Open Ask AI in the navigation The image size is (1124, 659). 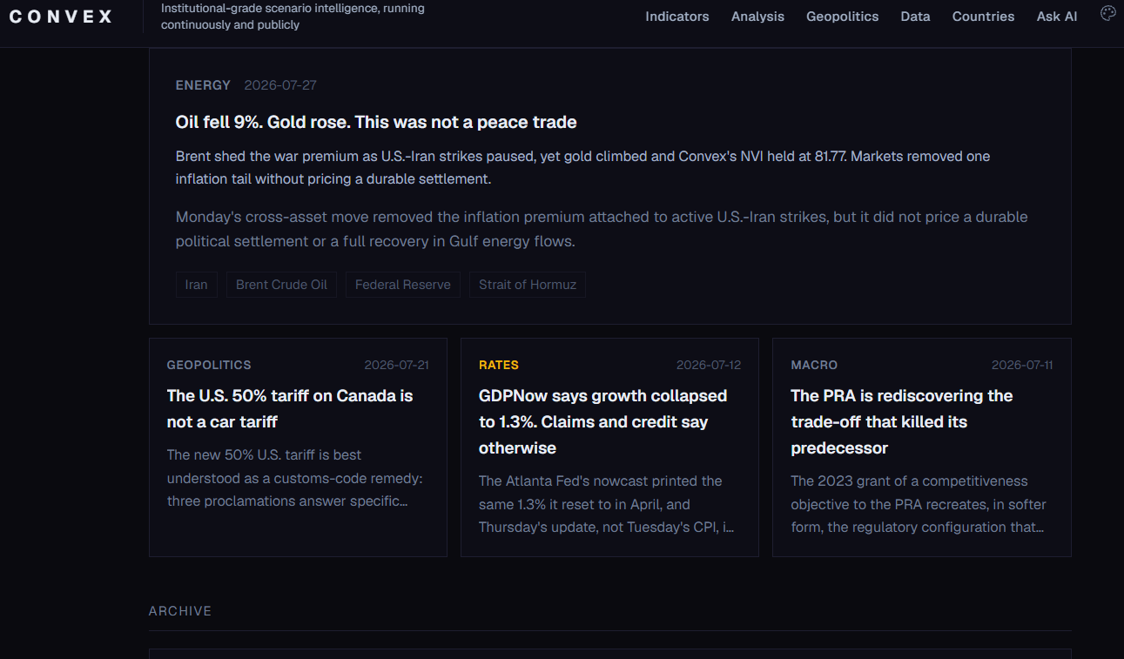1056,17
